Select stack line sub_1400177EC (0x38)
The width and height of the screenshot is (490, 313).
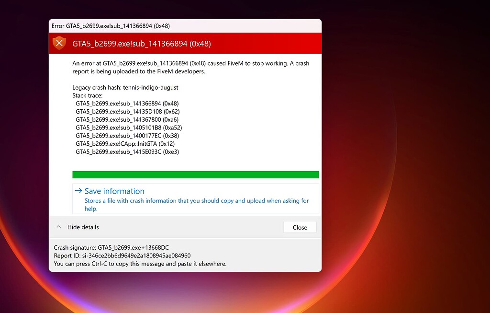point(127,136)
